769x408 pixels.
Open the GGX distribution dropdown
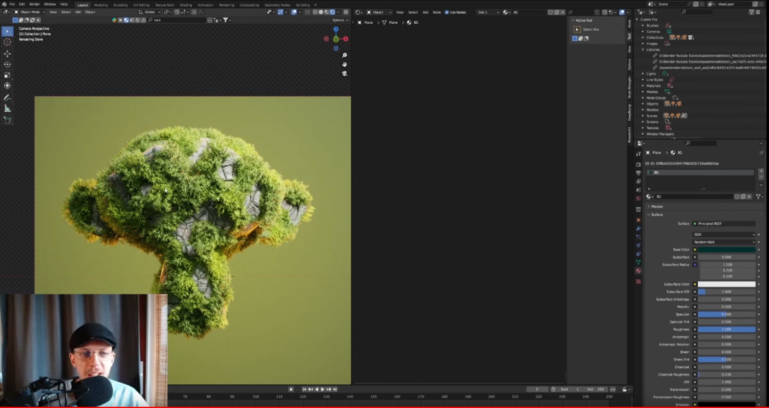[x=724, y=234]
